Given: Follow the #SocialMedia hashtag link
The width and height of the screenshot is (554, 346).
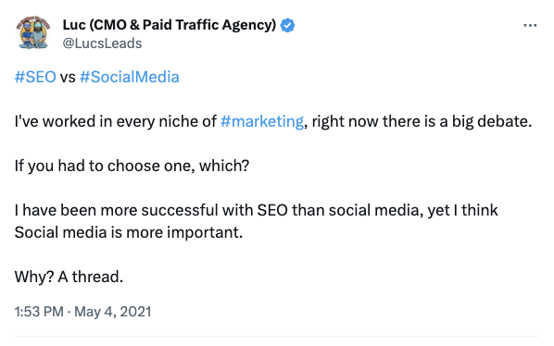Looking at the screenshot, I should [130, 77].
